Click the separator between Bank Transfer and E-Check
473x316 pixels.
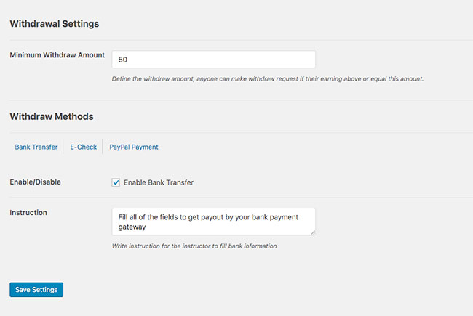coord(63,147)
